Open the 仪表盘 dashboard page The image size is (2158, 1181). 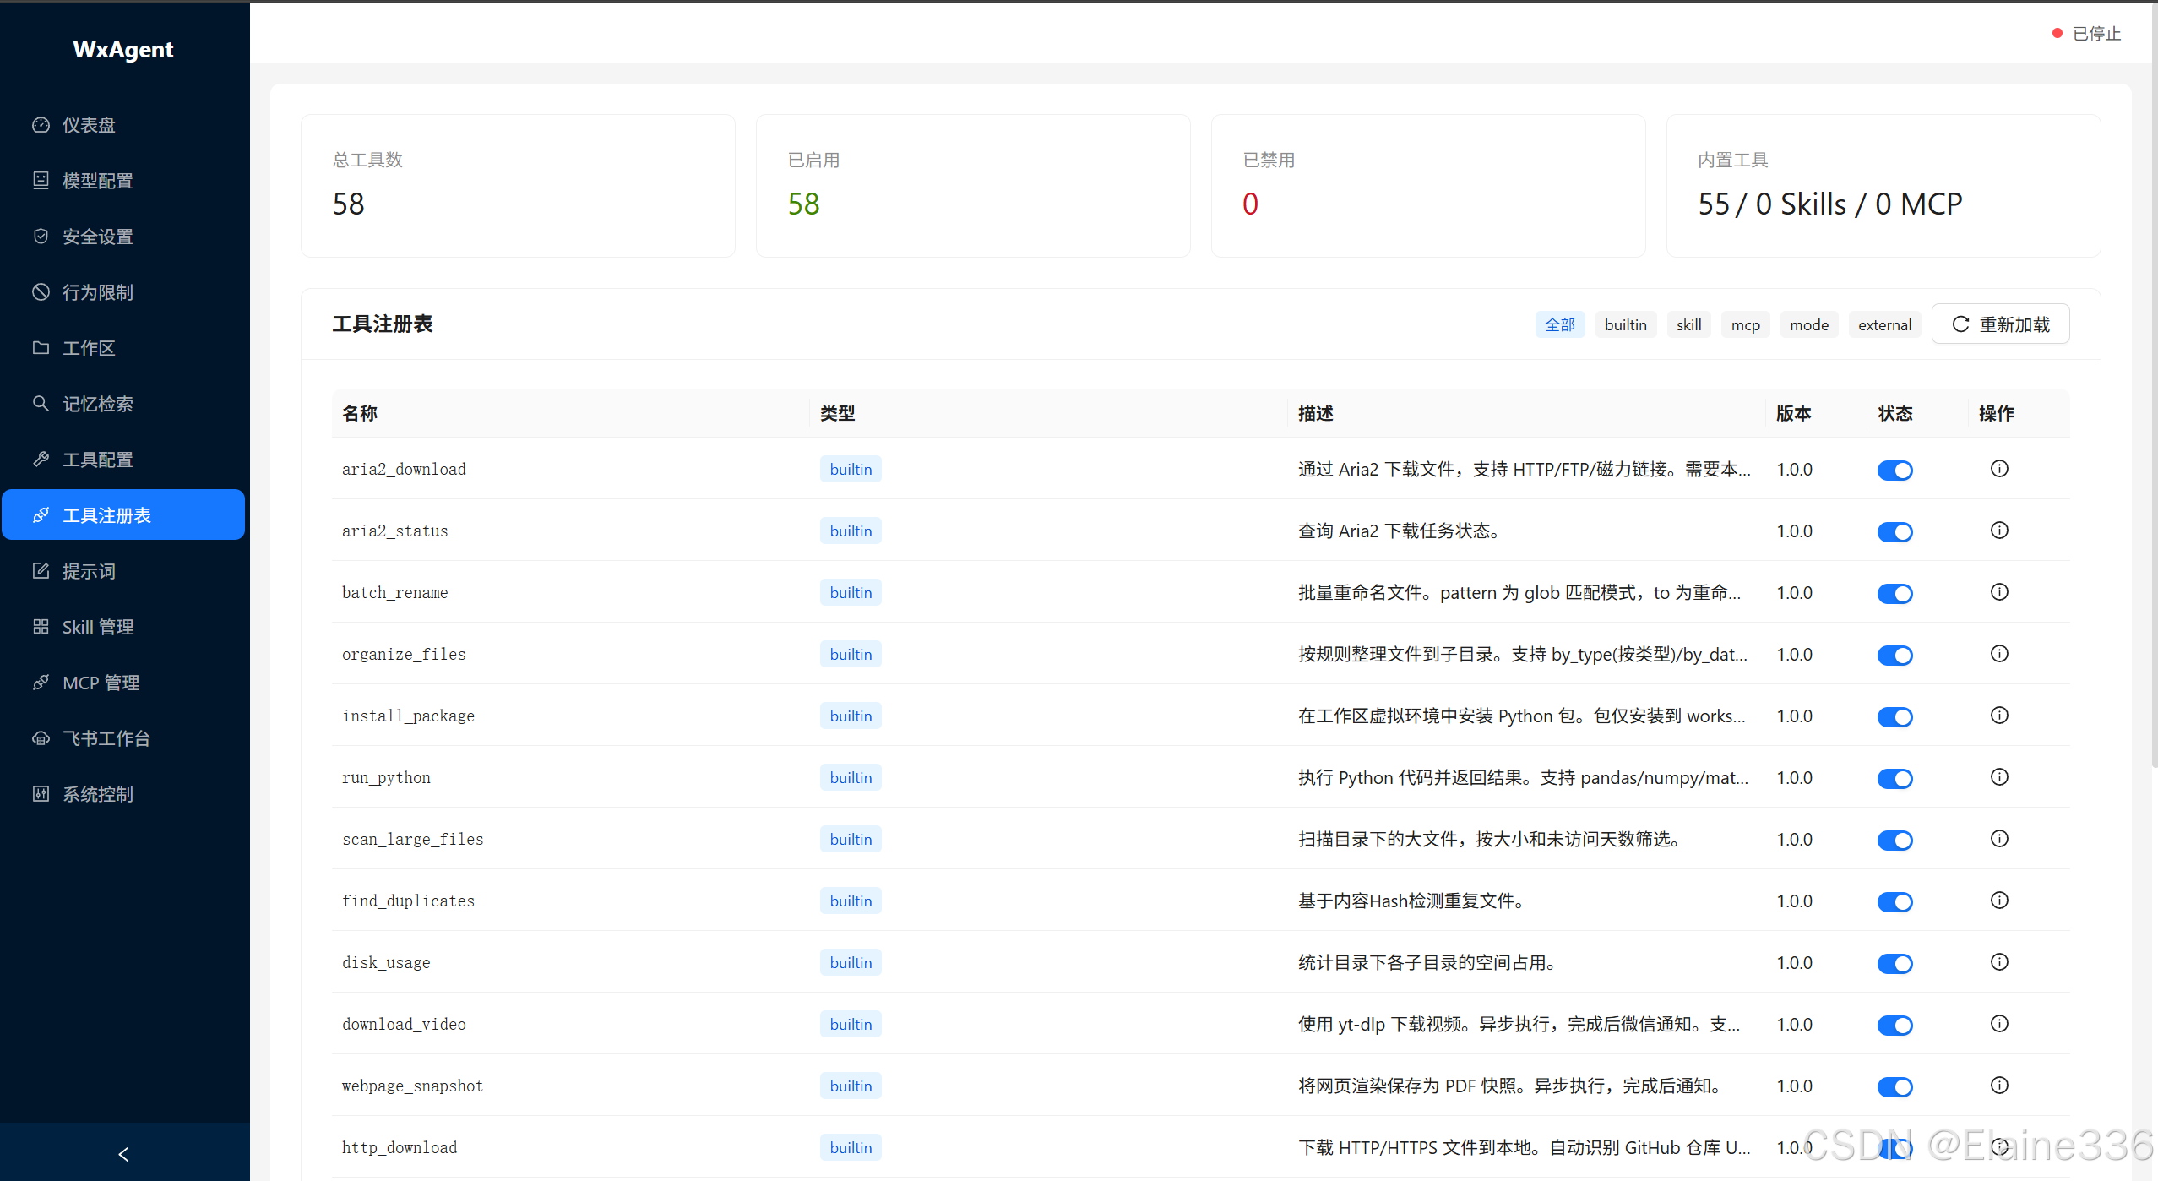click(x=123, y=125)
